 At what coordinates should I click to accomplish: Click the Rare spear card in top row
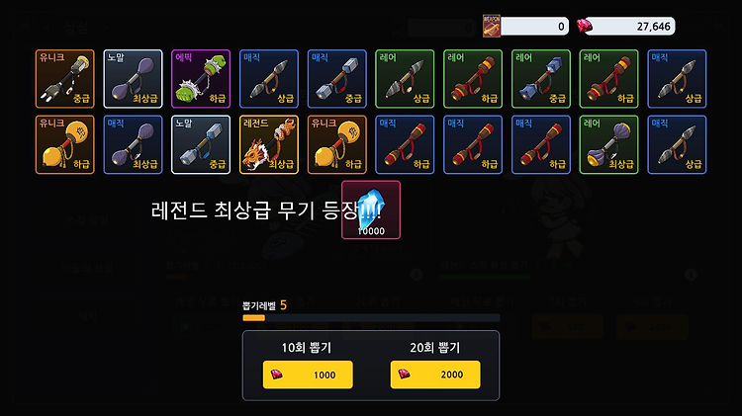(x=405, y=79)
